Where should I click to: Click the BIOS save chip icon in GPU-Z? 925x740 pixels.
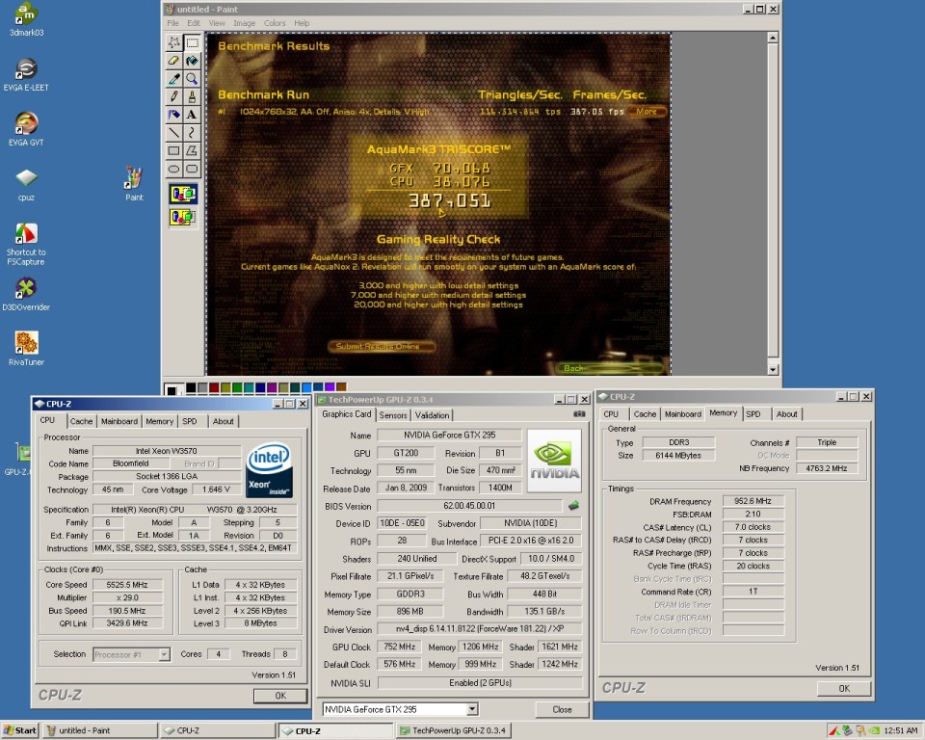point(573,506)
